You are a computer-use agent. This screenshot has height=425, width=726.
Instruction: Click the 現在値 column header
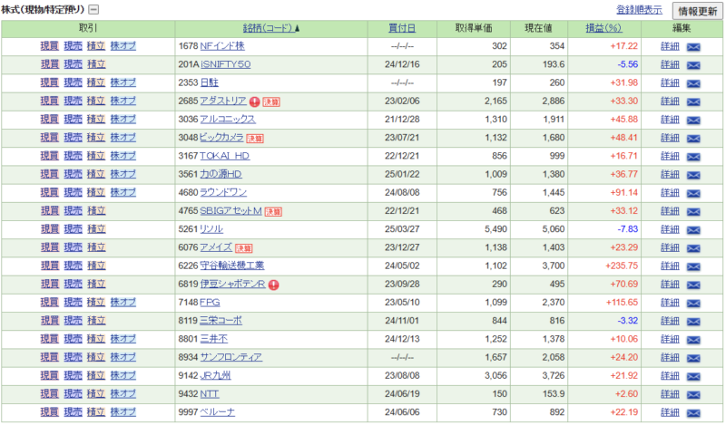pos(538,28)
